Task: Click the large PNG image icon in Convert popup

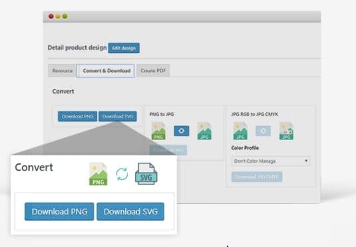Action: pyautogui.click(x=98, y=174)
